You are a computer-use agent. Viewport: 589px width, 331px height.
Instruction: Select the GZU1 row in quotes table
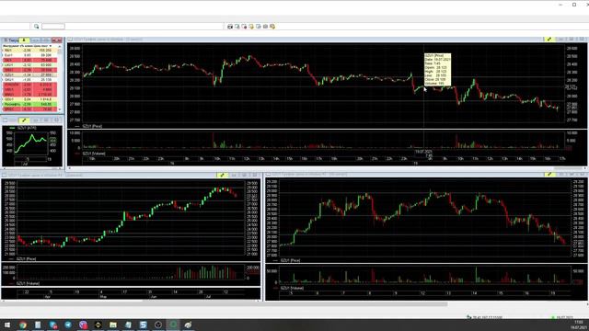[x=30, y=75]
